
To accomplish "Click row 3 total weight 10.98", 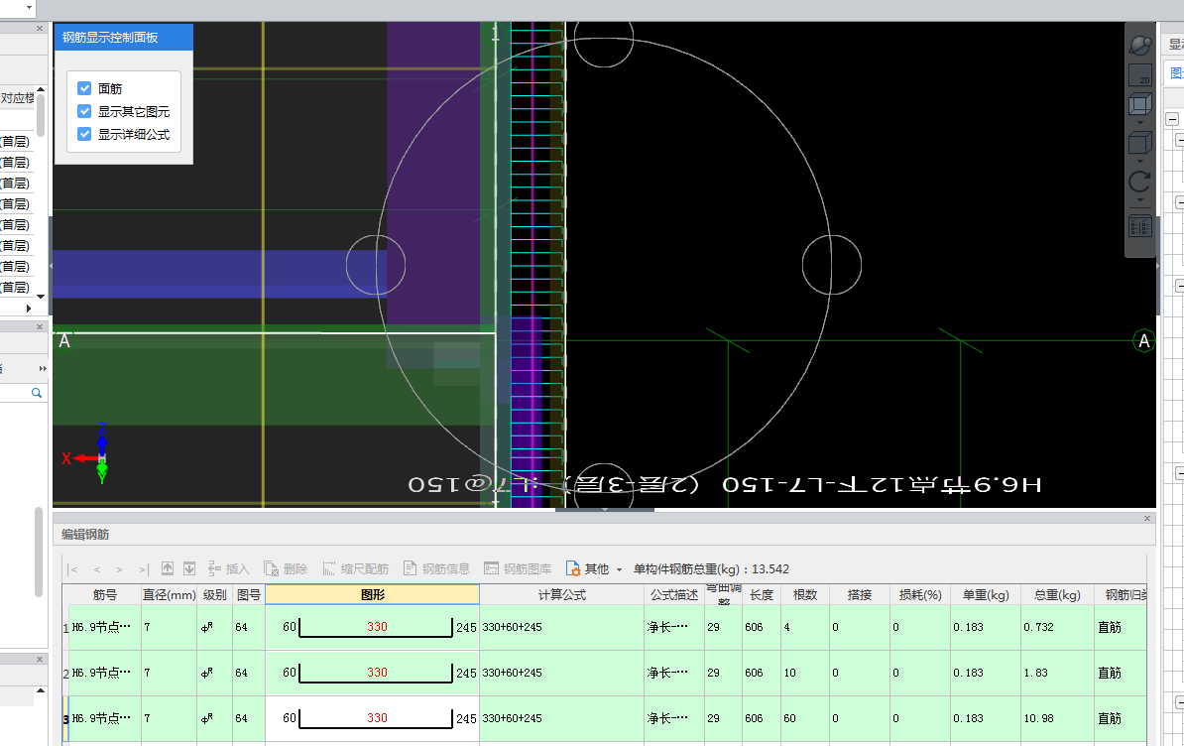I will (x=1057, y=718).
